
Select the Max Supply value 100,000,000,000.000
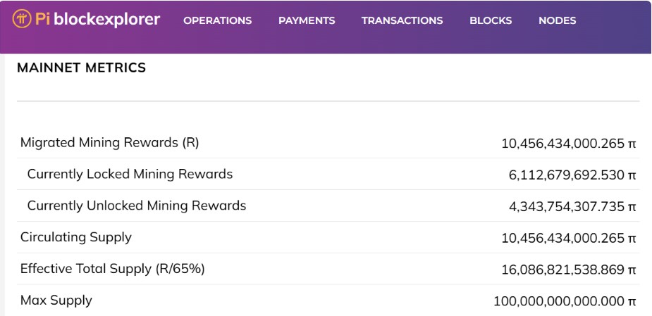pyautogui.click(x=565, y=301)
